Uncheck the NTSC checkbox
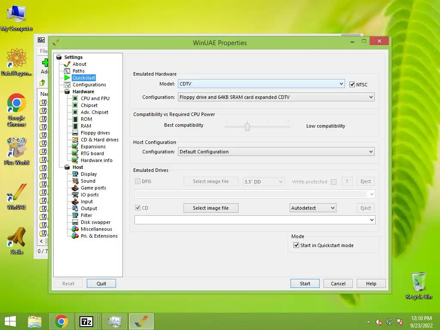This screenshot has height=330, width=440. click(x=352, y=85)
